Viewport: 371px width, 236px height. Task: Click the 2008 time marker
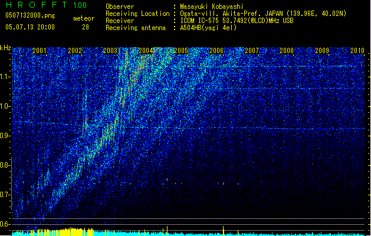(287, 50)
